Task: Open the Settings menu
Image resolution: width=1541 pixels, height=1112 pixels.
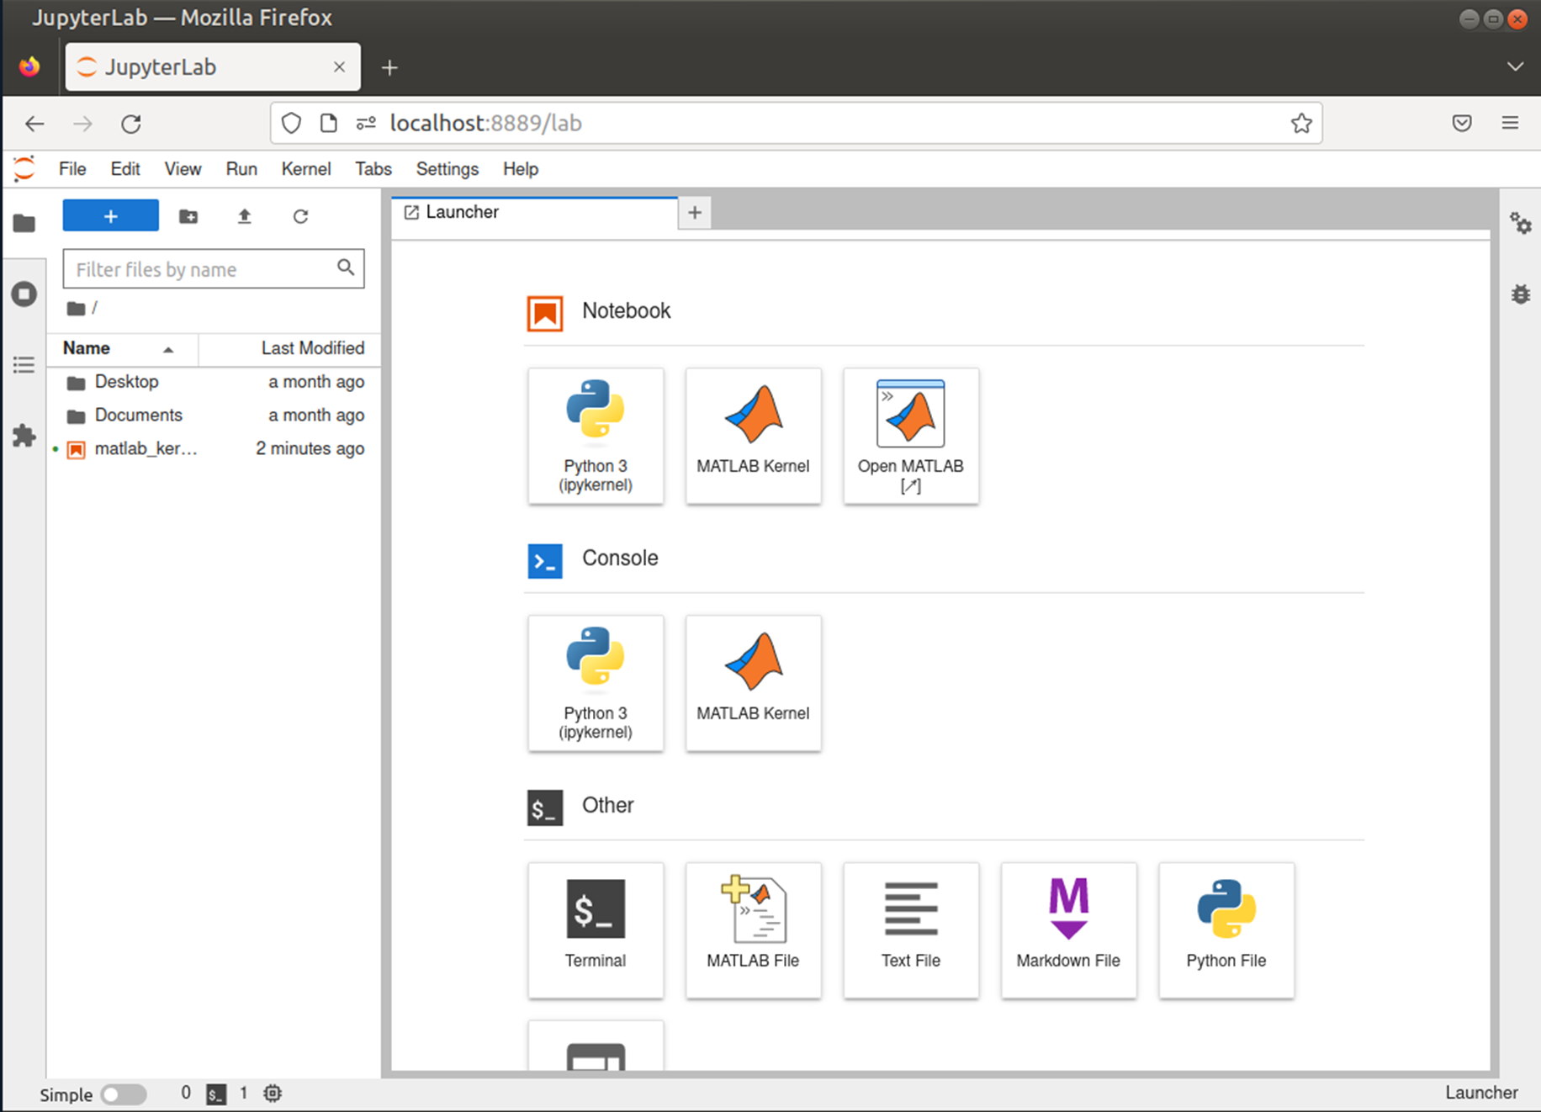Action: (x=447, y=169)
